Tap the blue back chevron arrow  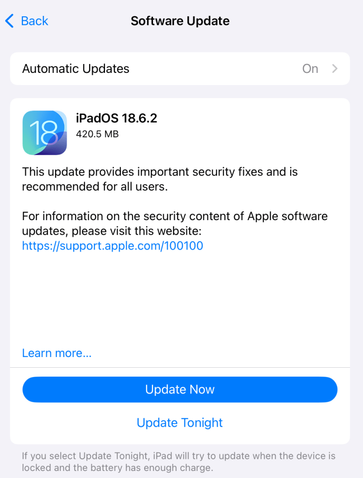[x=9, y=21]
